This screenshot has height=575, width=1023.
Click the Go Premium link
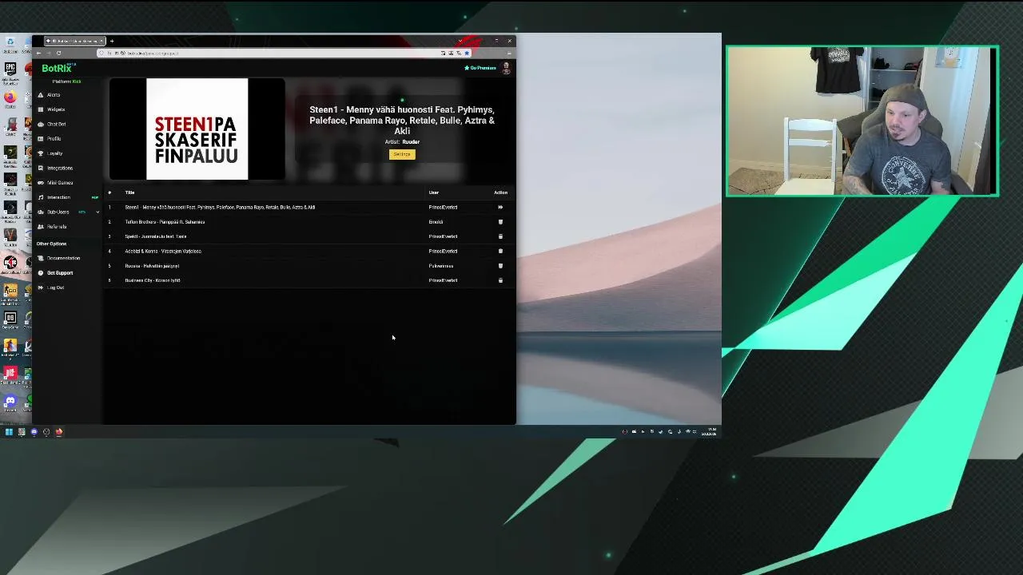click(x=480, y=68)
